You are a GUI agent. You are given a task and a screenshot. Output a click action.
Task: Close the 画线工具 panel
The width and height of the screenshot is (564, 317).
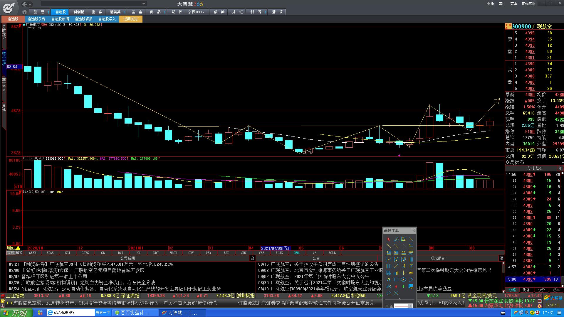[414, 230]
